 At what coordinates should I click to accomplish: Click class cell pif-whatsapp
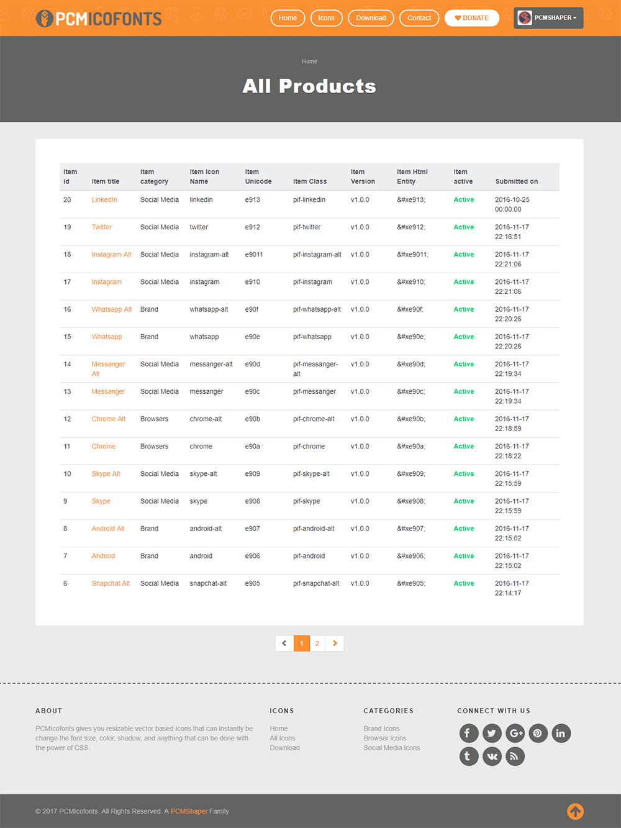(312, 336)
